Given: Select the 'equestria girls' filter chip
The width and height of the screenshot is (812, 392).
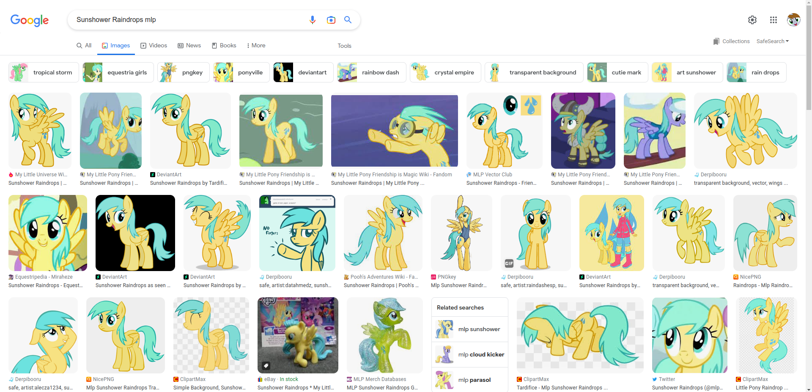Looking at the screenshot, I should [x=118, y=72].
